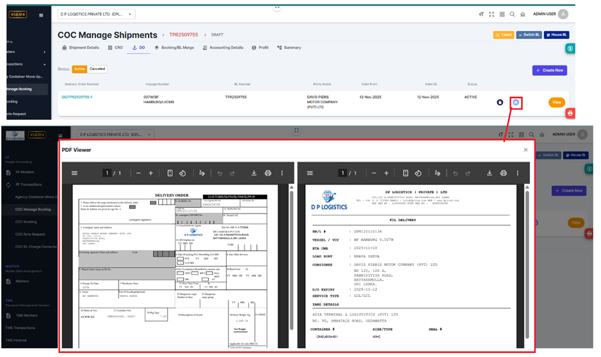Rotate the left PDF counterclockwise
Screen dimensions: 601x357
182,173
